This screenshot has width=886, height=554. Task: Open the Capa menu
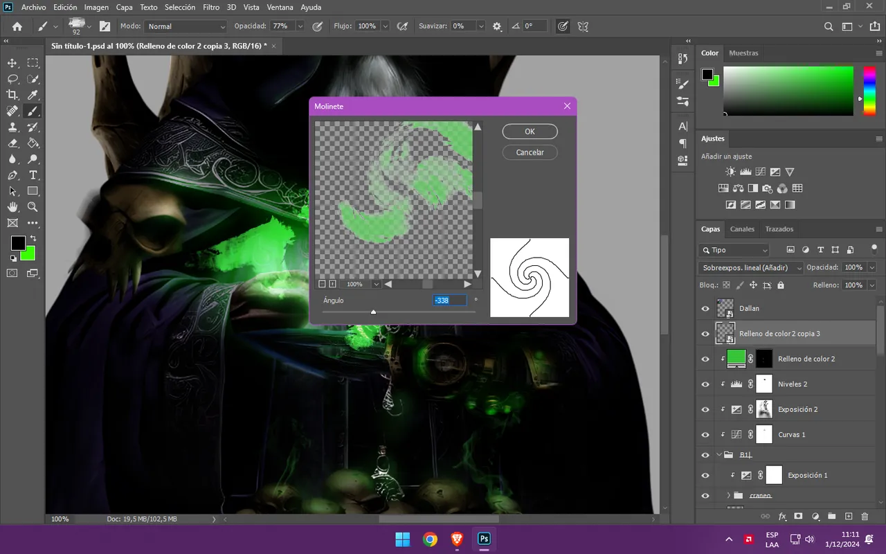click(125, 7)
